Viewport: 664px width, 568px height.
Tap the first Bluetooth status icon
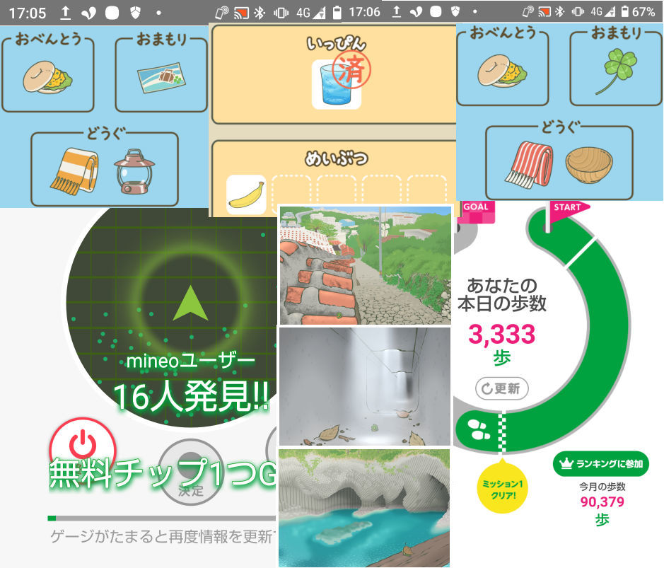260,13
